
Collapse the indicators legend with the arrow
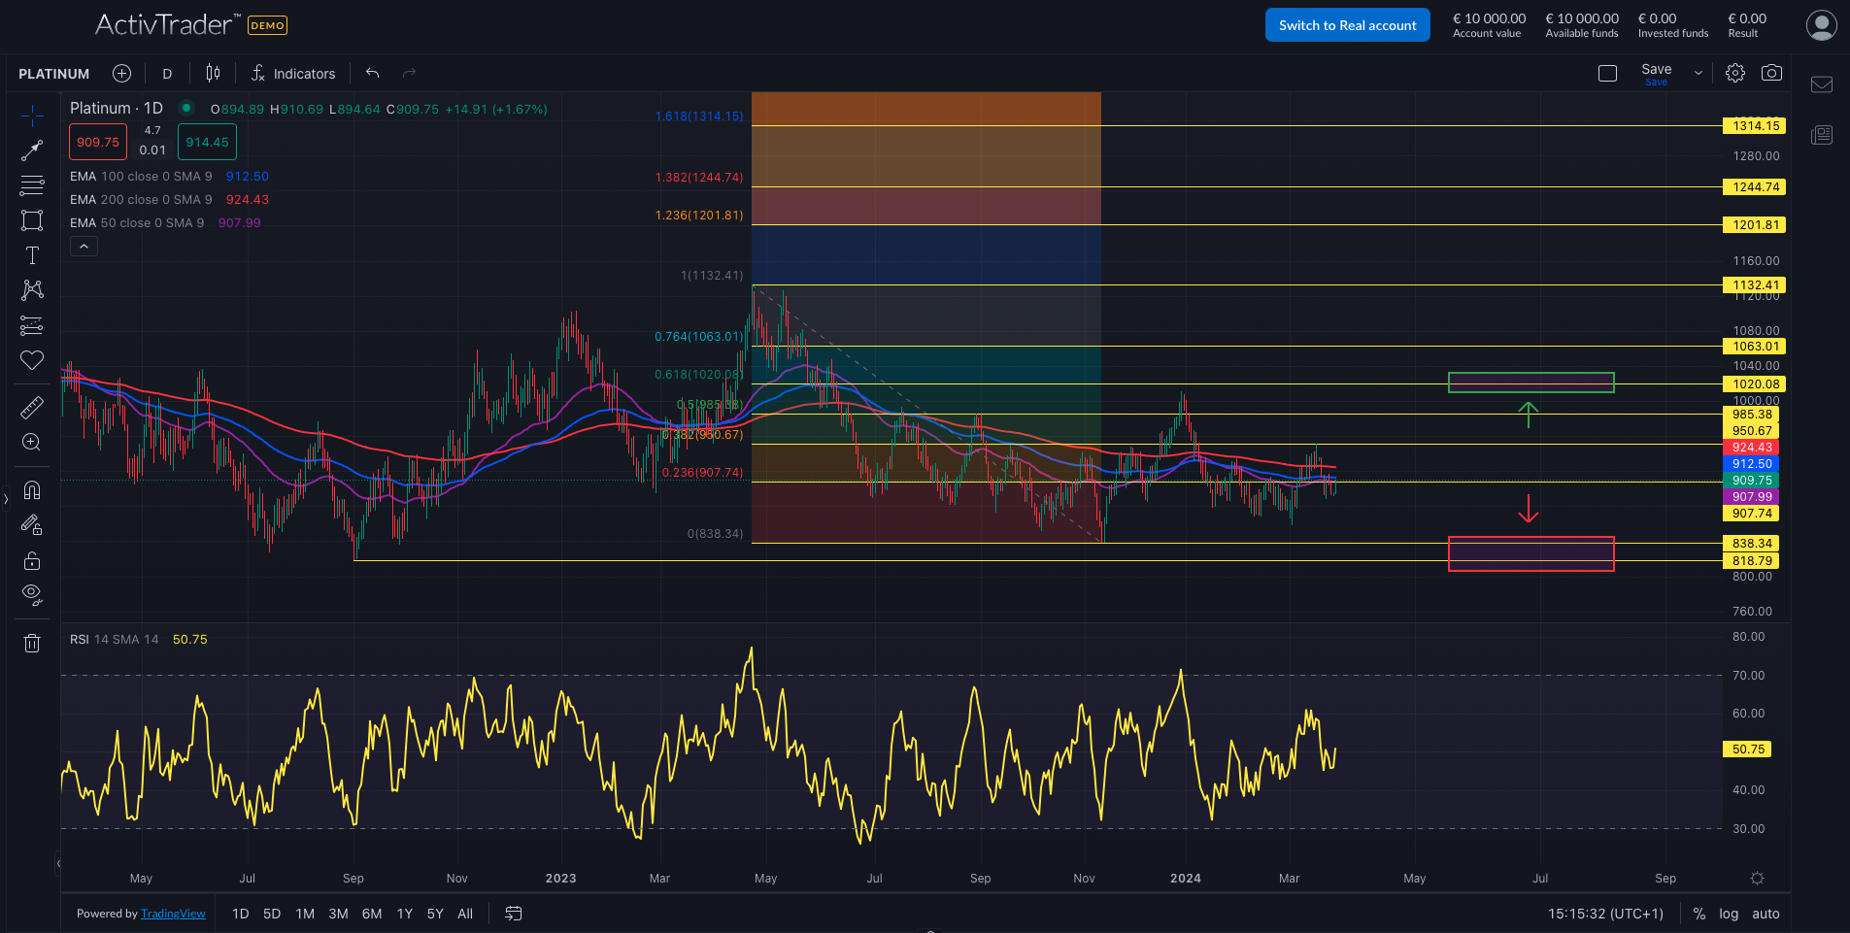tap(84, 246)
